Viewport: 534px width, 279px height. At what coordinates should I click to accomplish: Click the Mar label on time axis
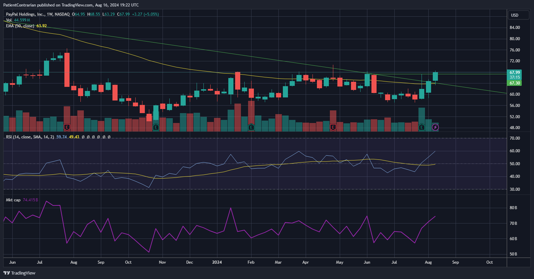[278, 262]
